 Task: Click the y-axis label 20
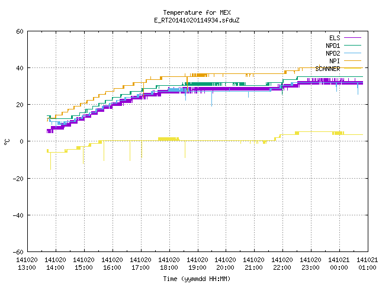point(20,105)
